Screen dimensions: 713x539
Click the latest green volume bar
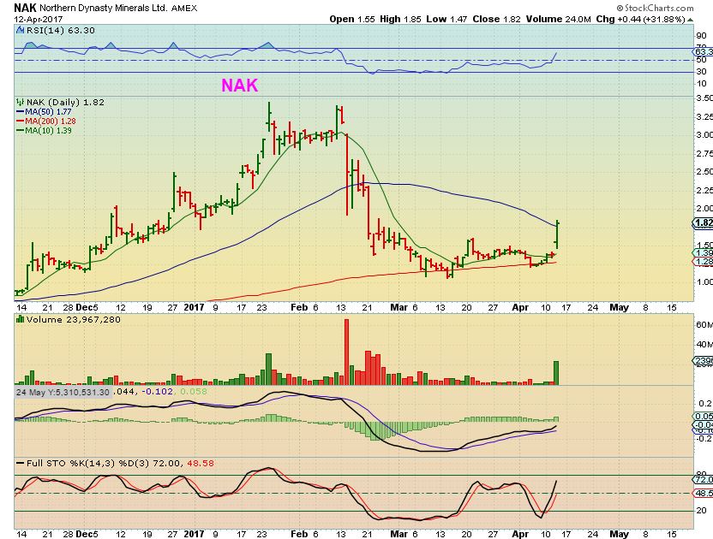[556, 373]
